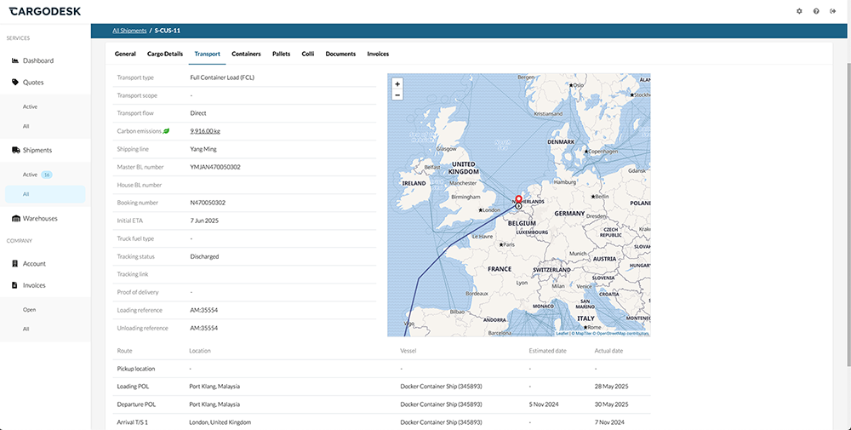Open the Colli tab
This screenshot has width=851, height=430.
pyautogui.click(x=308, y=54)
